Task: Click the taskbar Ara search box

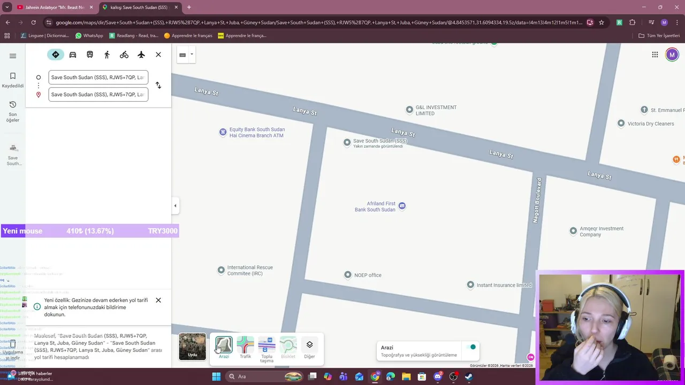Action: coord(265,376)
